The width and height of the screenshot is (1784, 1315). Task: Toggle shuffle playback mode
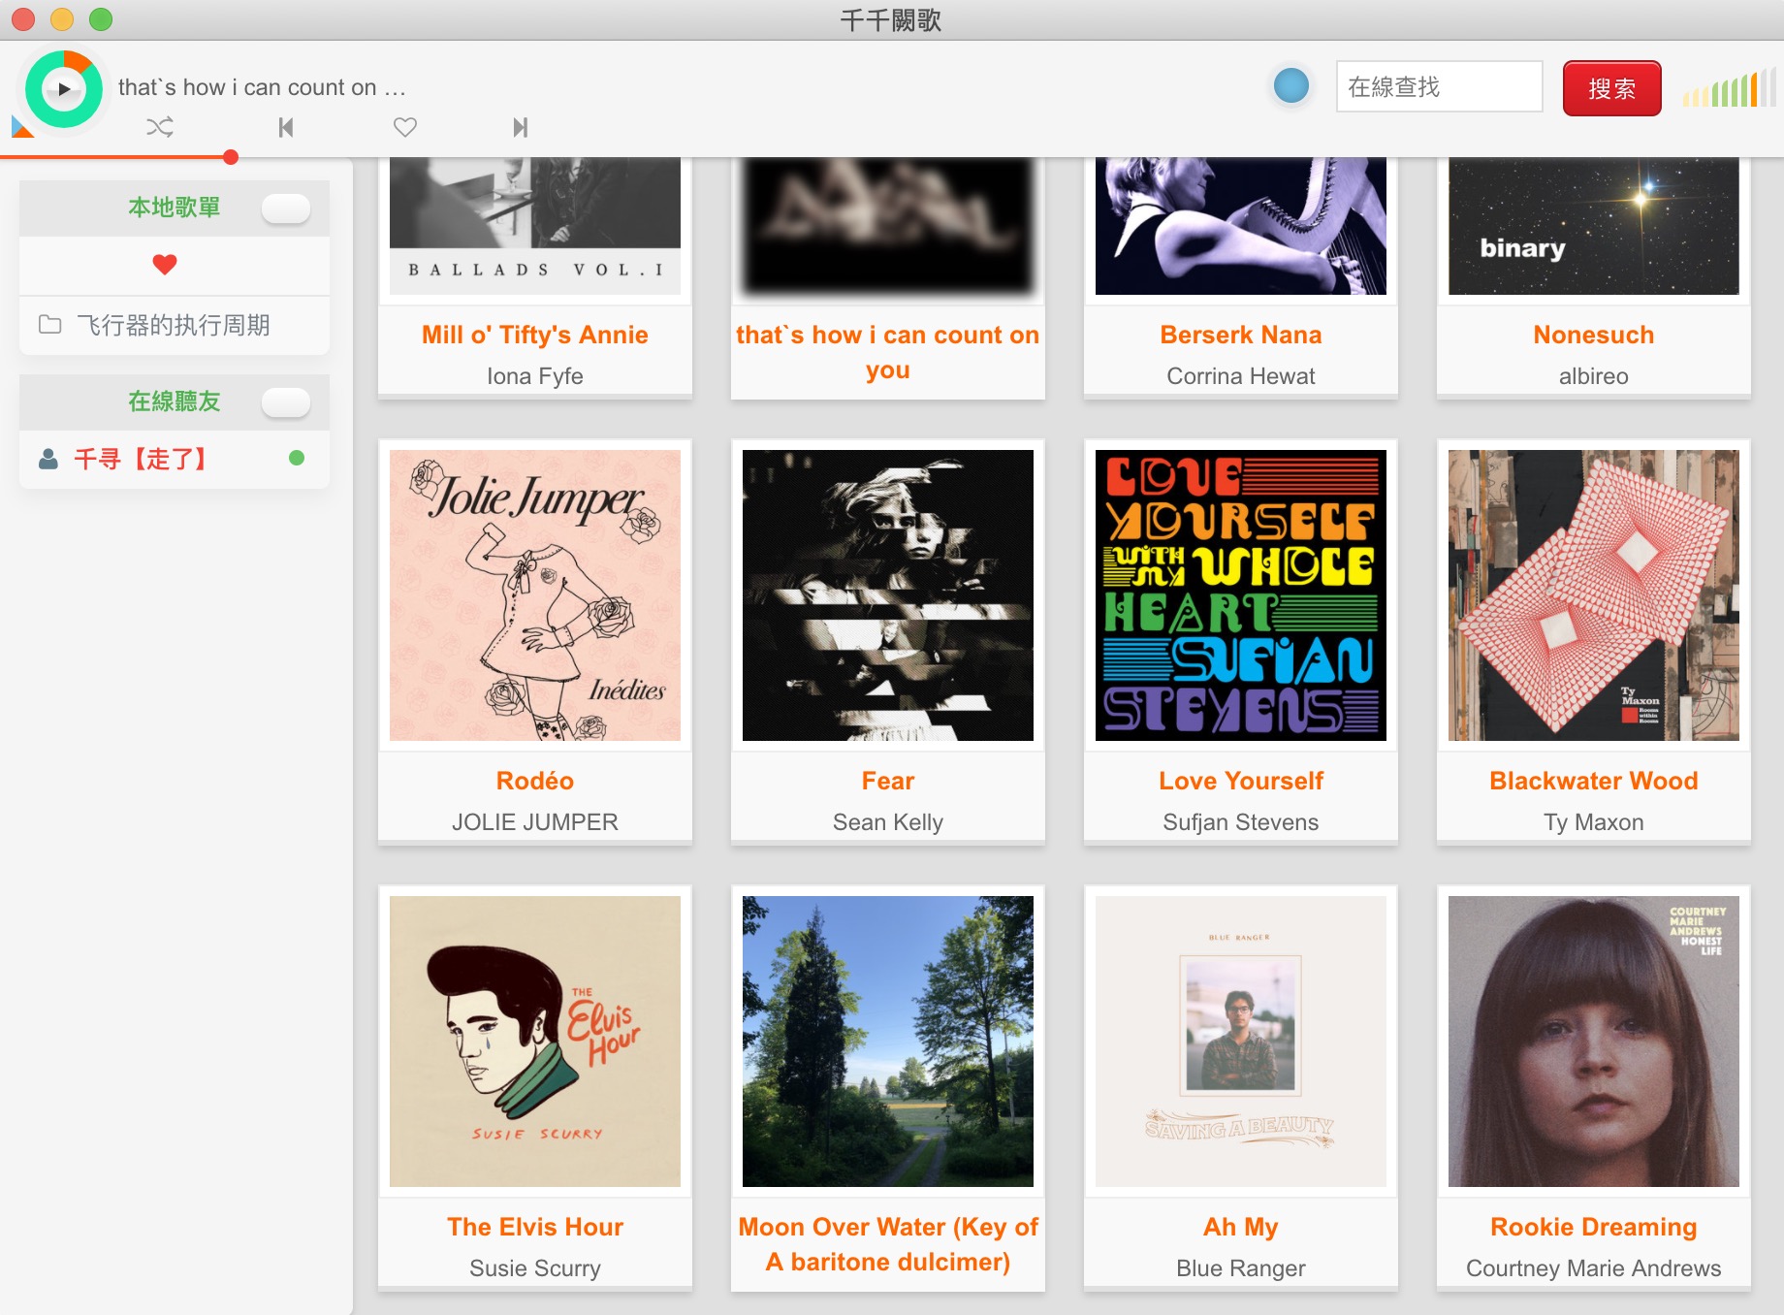pos(160,127)
